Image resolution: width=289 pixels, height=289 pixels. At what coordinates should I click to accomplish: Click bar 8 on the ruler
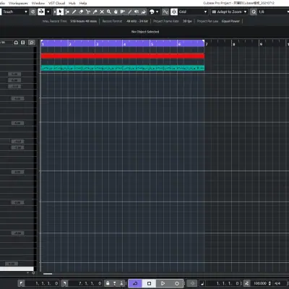tap(233, 44)
